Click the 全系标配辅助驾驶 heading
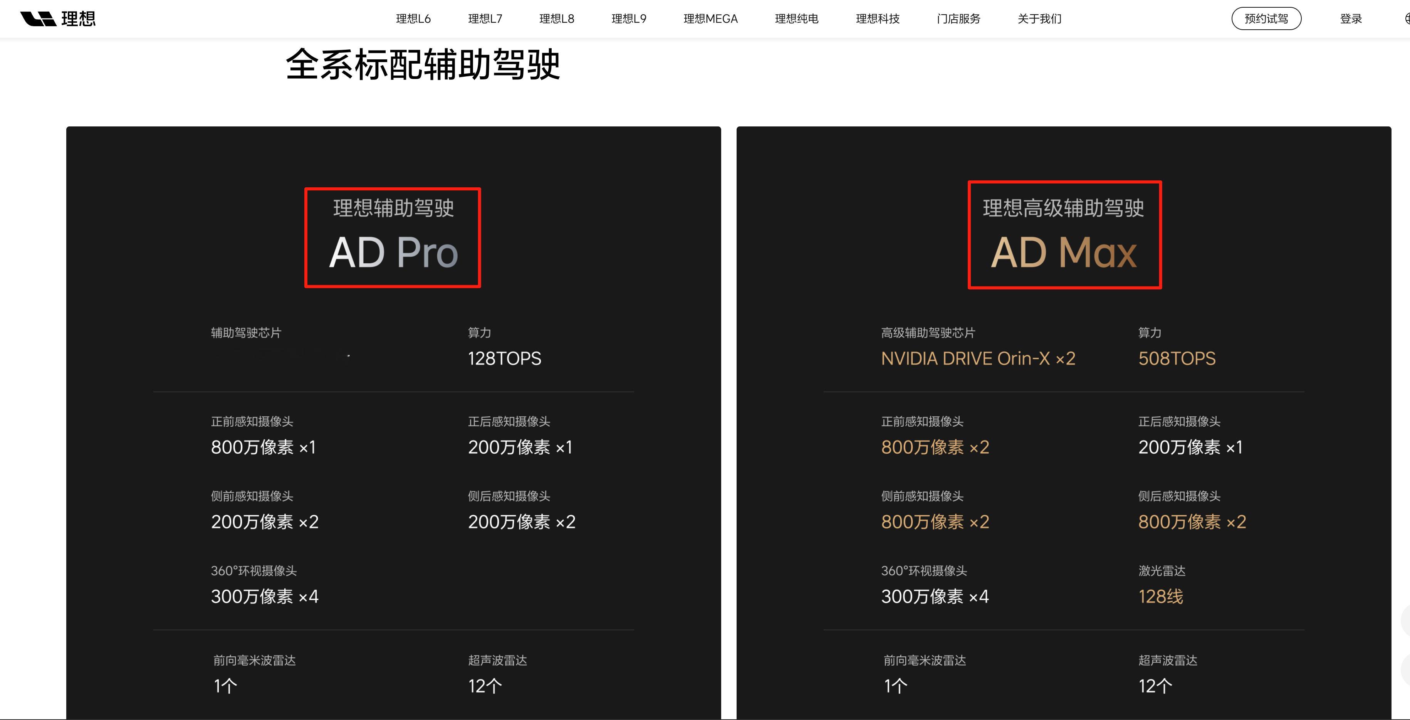Viewport: 1410px width, 720px height. pos(423,65)
